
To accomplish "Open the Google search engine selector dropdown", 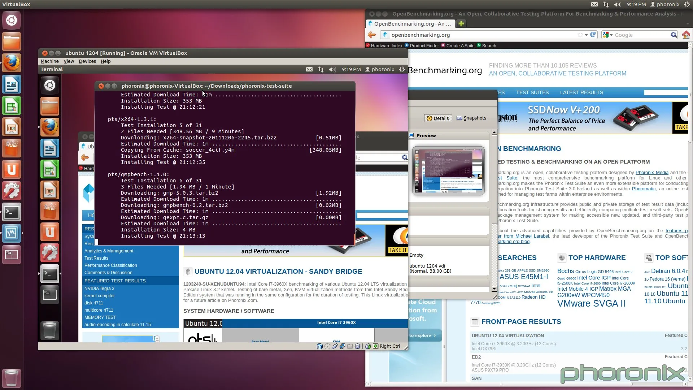I will (x=607, y=35).
